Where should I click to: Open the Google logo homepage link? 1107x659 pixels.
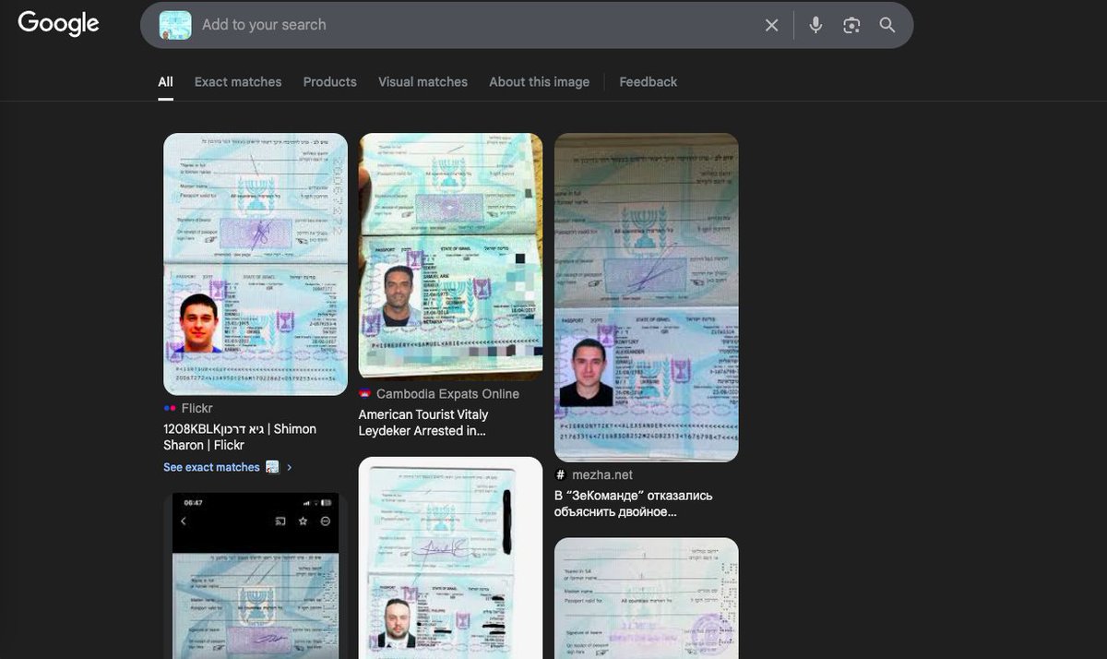58,24
